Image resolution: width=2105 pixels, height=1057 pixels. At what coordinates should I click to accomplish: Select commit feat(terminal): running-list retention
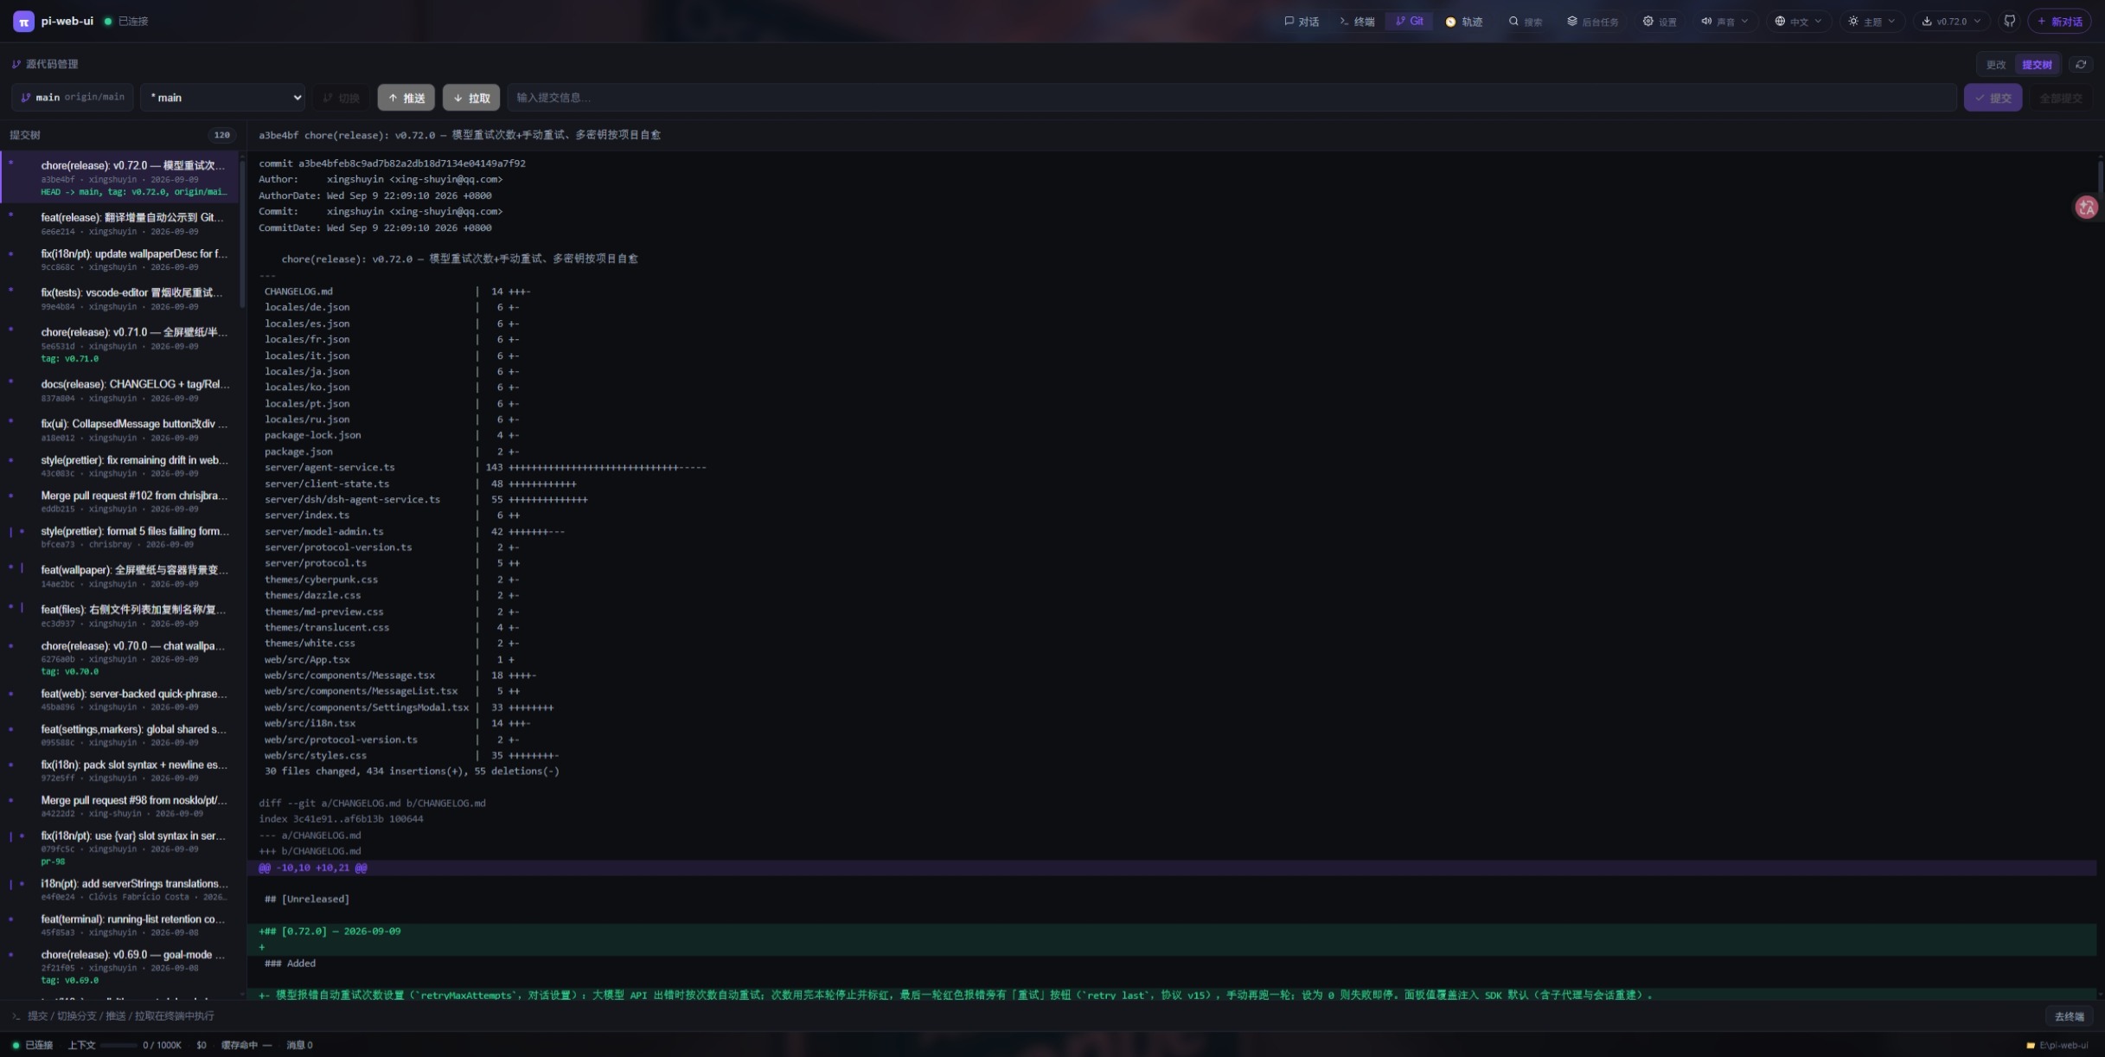[121, 925]
